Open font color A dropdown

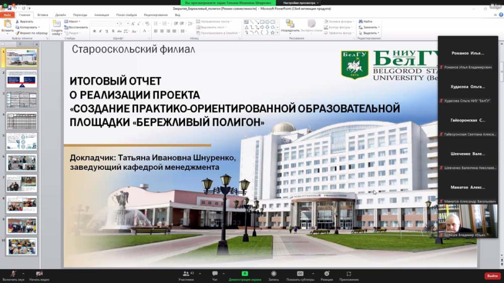[145, 31]
